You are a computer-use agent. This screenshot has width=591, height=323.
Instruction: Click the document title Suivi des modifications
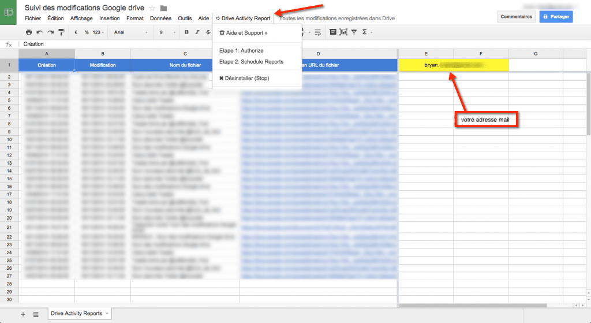coord(84,8)
